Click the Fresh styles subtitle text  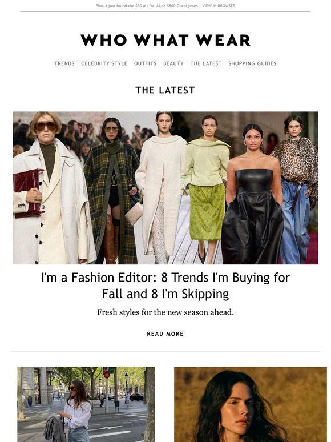165,312
